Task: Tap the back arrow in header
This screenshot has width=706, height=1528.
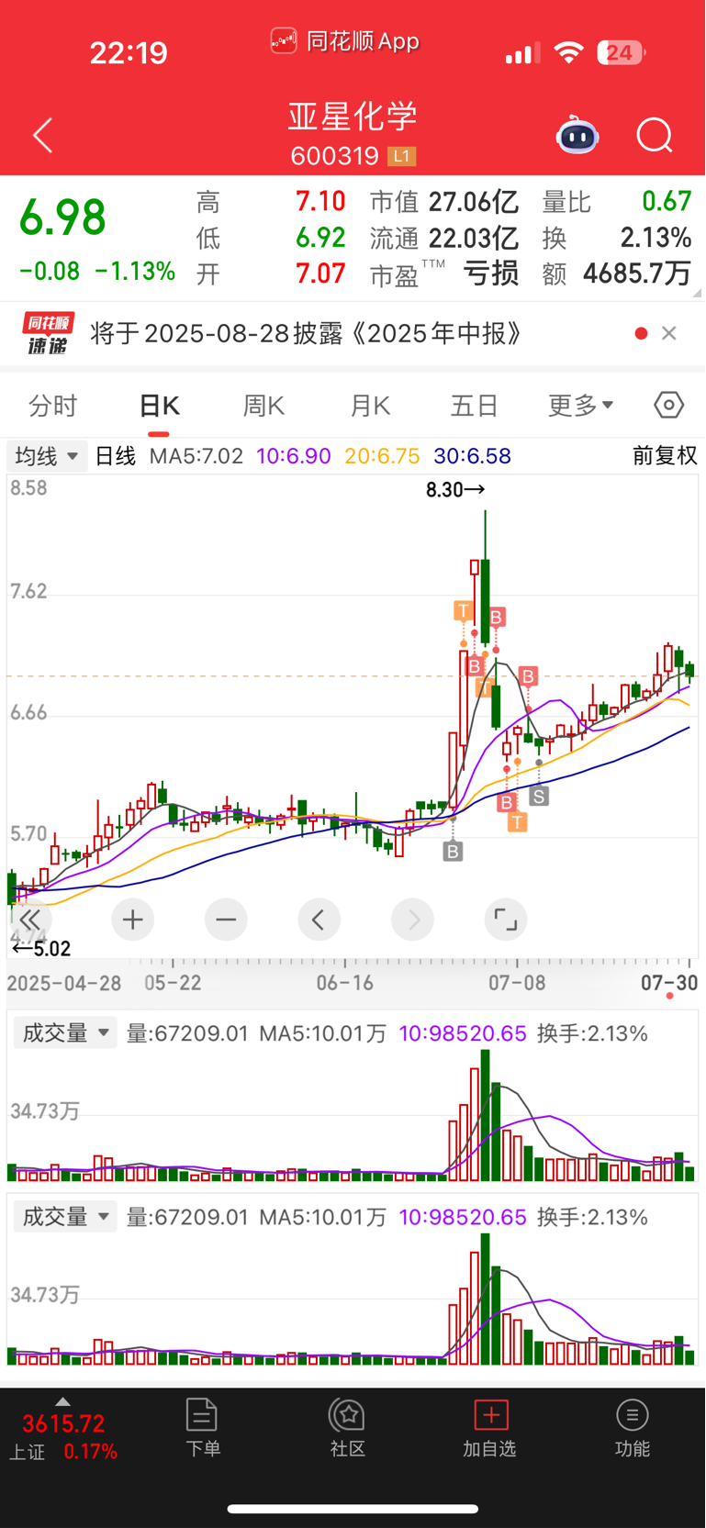Action: click(x=43, y=136)
